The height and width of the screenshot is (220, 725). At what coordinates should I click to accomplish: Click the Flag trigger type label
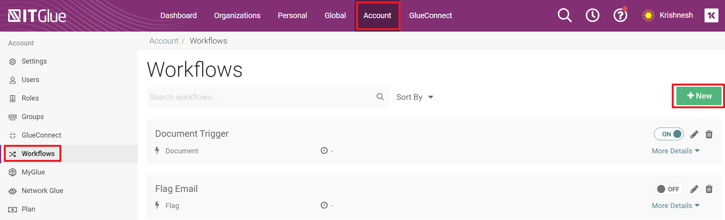[x=172, y=206]
